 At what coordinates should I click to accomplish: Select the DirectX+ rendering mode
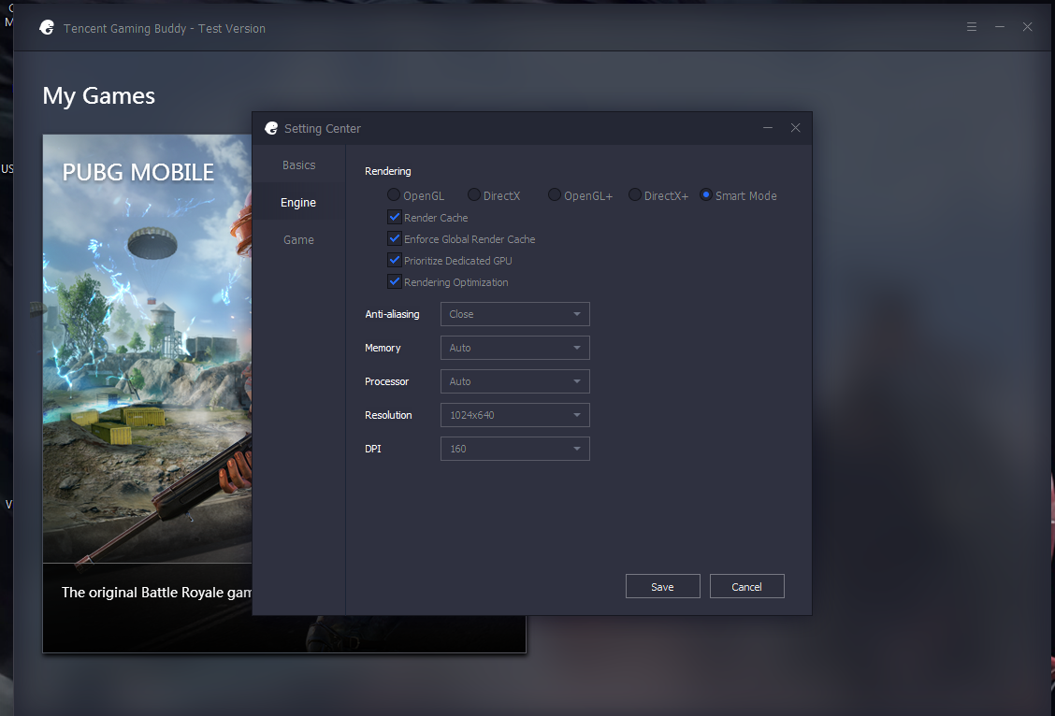pos(634,195)
